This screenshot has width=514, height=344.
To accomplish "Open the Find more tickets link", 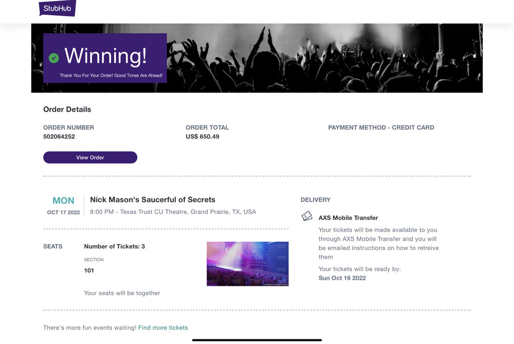I will tap(163, 328).
